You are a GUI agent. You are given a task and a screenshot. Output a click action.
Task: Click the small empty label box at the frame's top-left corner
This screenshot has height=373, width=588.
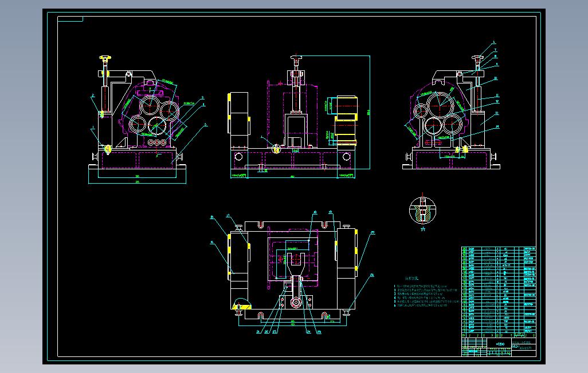[70, 19]
